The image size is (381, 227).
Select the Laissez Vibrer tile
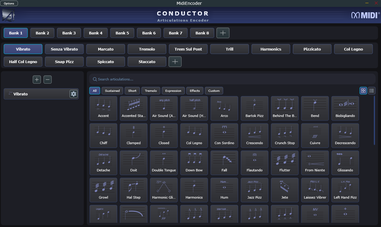pos(315,190)
